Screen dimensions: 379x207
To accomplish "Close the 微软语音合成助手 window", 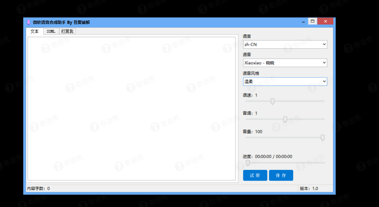I will point(325,21).
